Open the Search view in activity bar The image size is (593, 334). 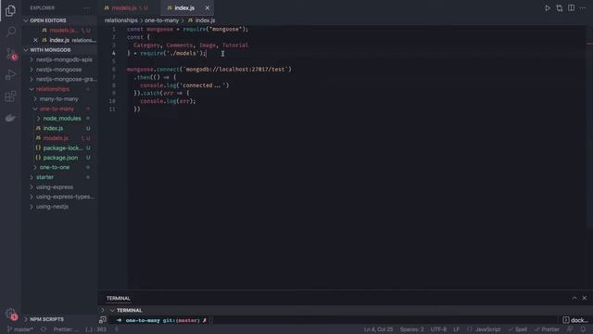coord(10,32)
